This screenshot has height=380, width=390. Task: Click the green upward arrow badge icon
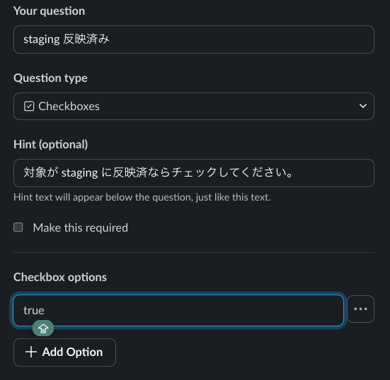43,328
